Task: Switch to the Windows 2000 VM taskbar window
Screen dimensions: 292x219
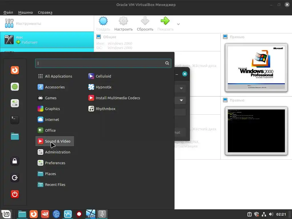Action: click(x=91, y=214)
